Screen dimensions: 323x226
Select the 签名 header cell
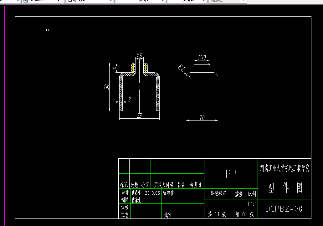click(181, 185)
